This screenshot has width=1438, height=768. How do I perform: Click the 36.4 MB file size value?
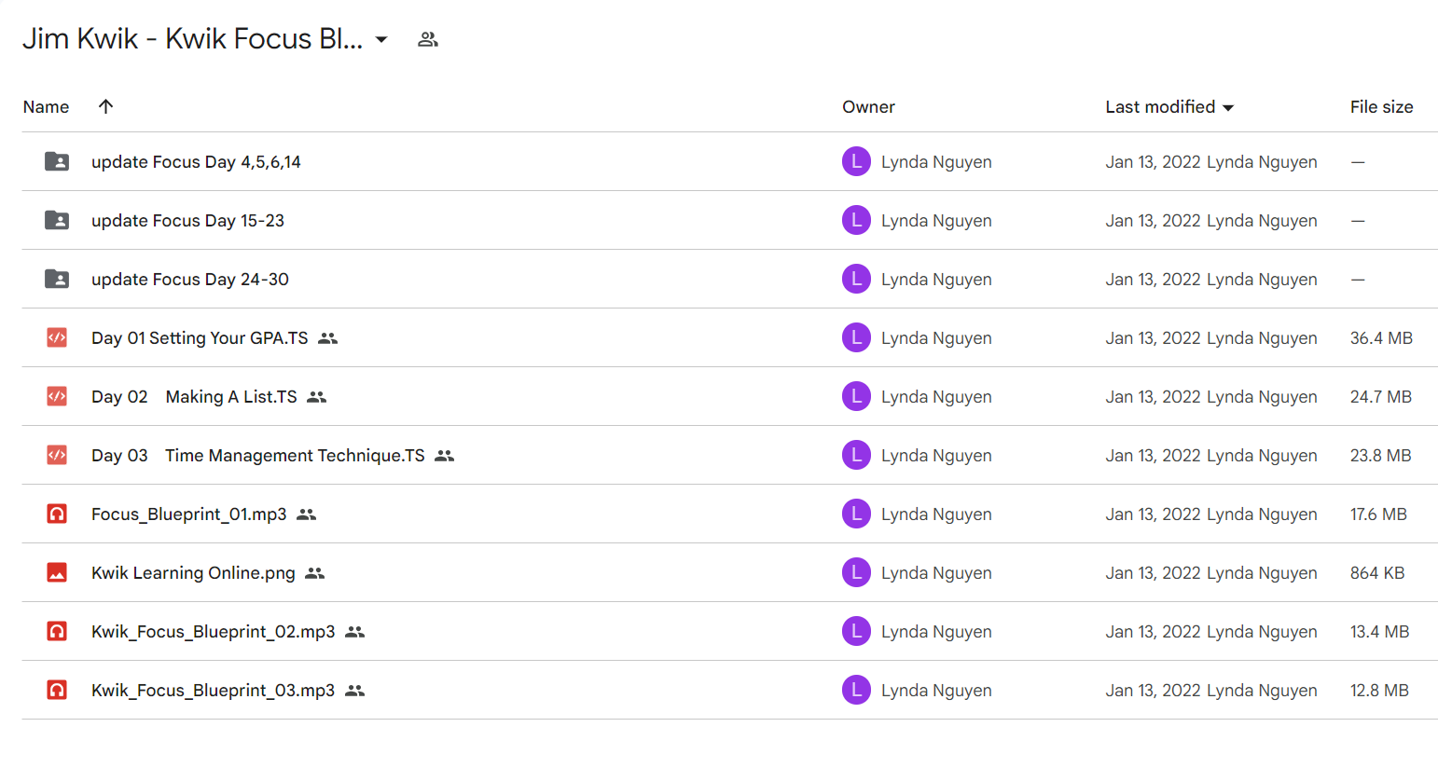[x=1381, y=338]
